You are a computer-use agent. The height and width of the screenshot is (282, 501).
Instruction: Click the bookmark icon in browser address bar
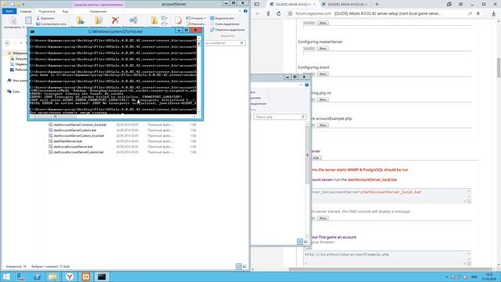[478, 13]
